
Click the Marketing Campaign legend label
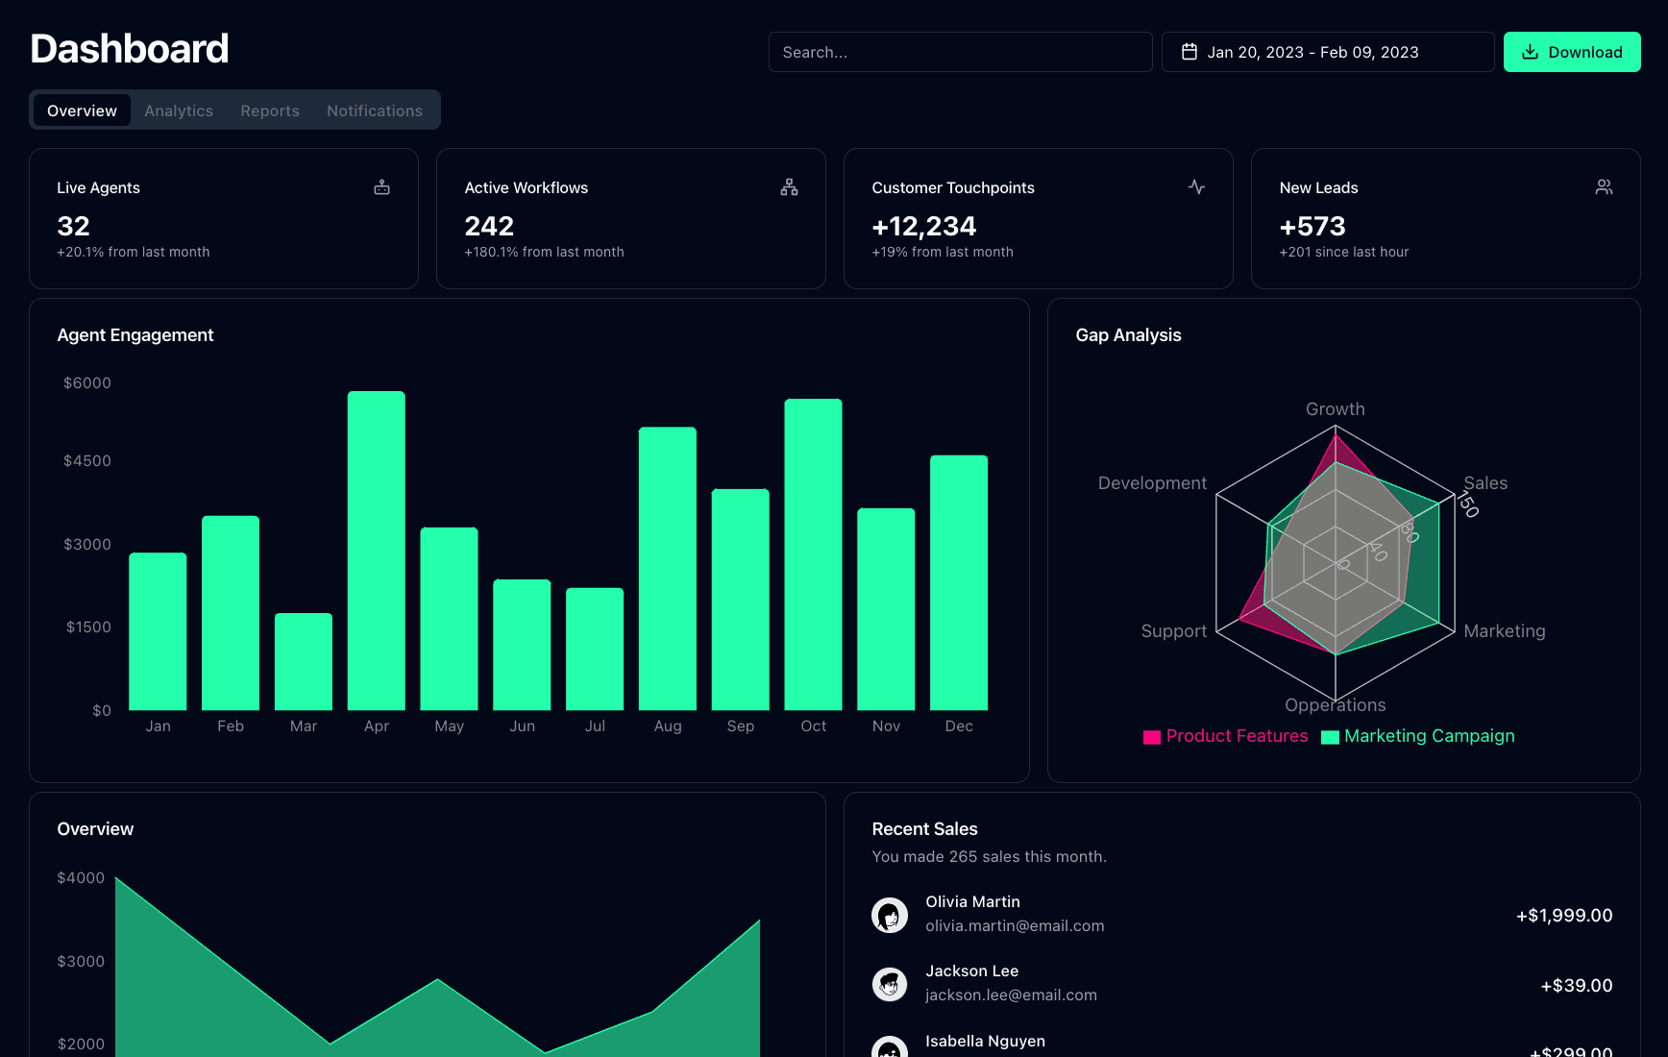tap(1430, 736)
